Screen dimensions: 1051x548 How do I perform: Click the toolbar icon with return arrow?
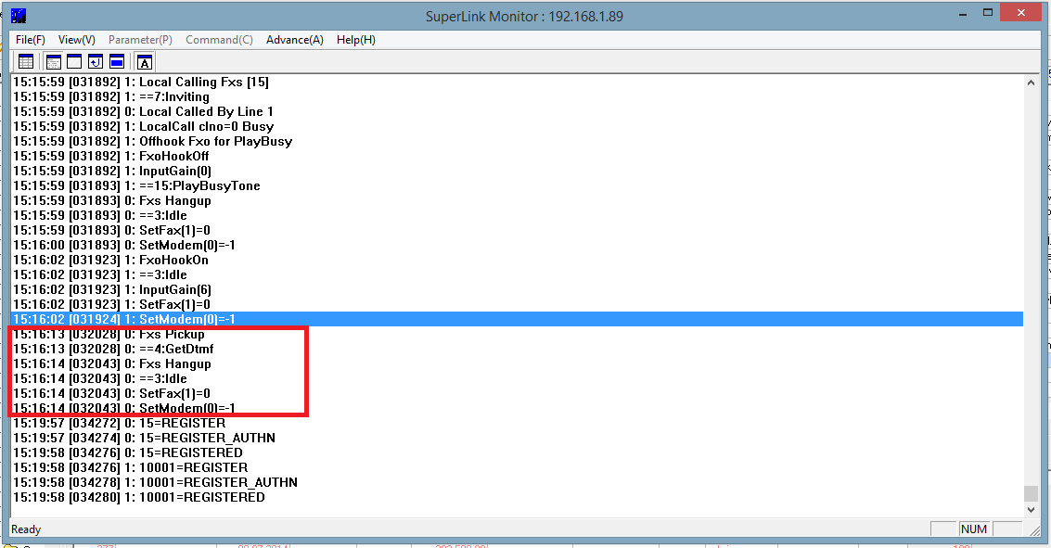(x=96, y=62)
